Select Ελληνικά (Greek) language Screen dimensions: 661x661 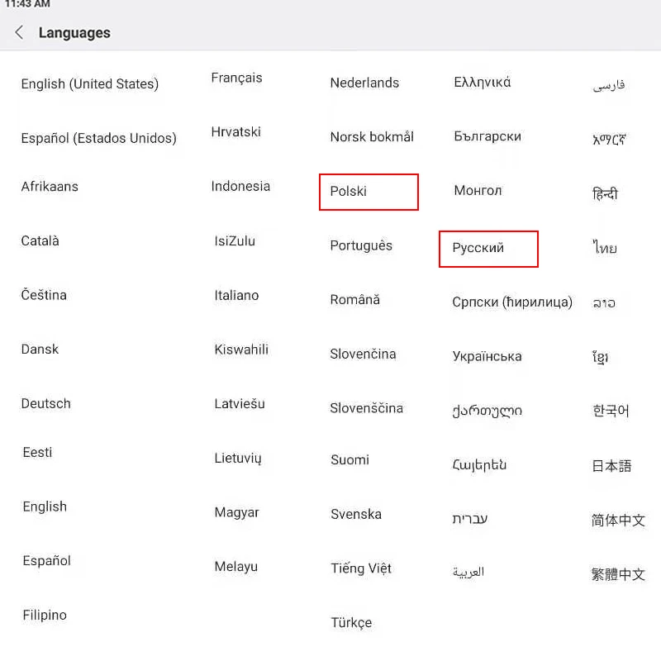(x=483, y=82)
